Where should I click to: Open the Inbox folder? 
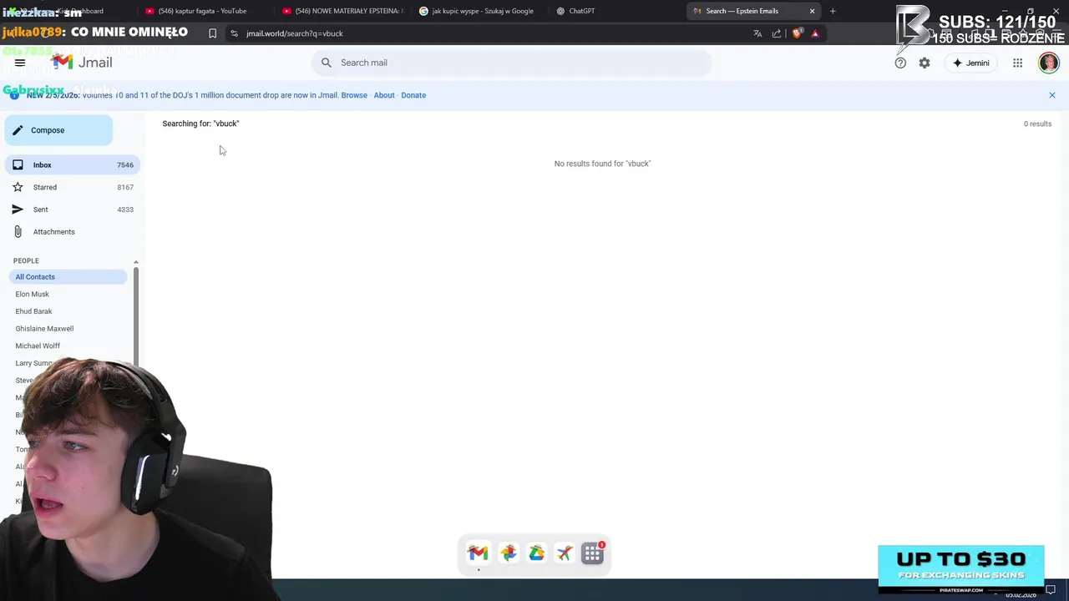73,165
